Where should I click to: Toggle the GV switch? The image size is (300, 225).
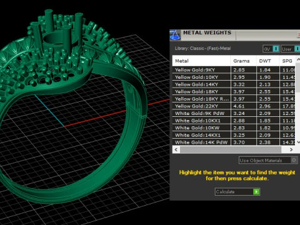pyautogui.click(x=271, y=49)
